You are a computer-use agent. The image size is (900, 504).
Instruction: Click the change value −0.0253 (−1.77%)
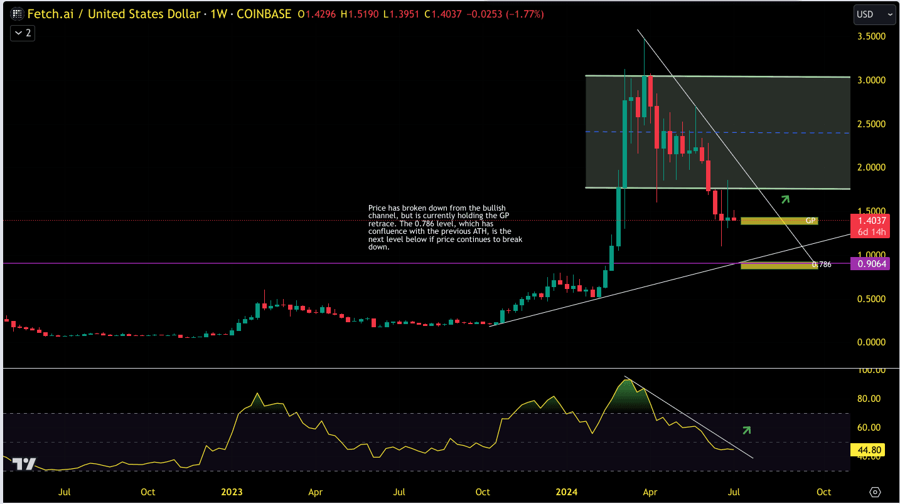[x=505, y=14]
